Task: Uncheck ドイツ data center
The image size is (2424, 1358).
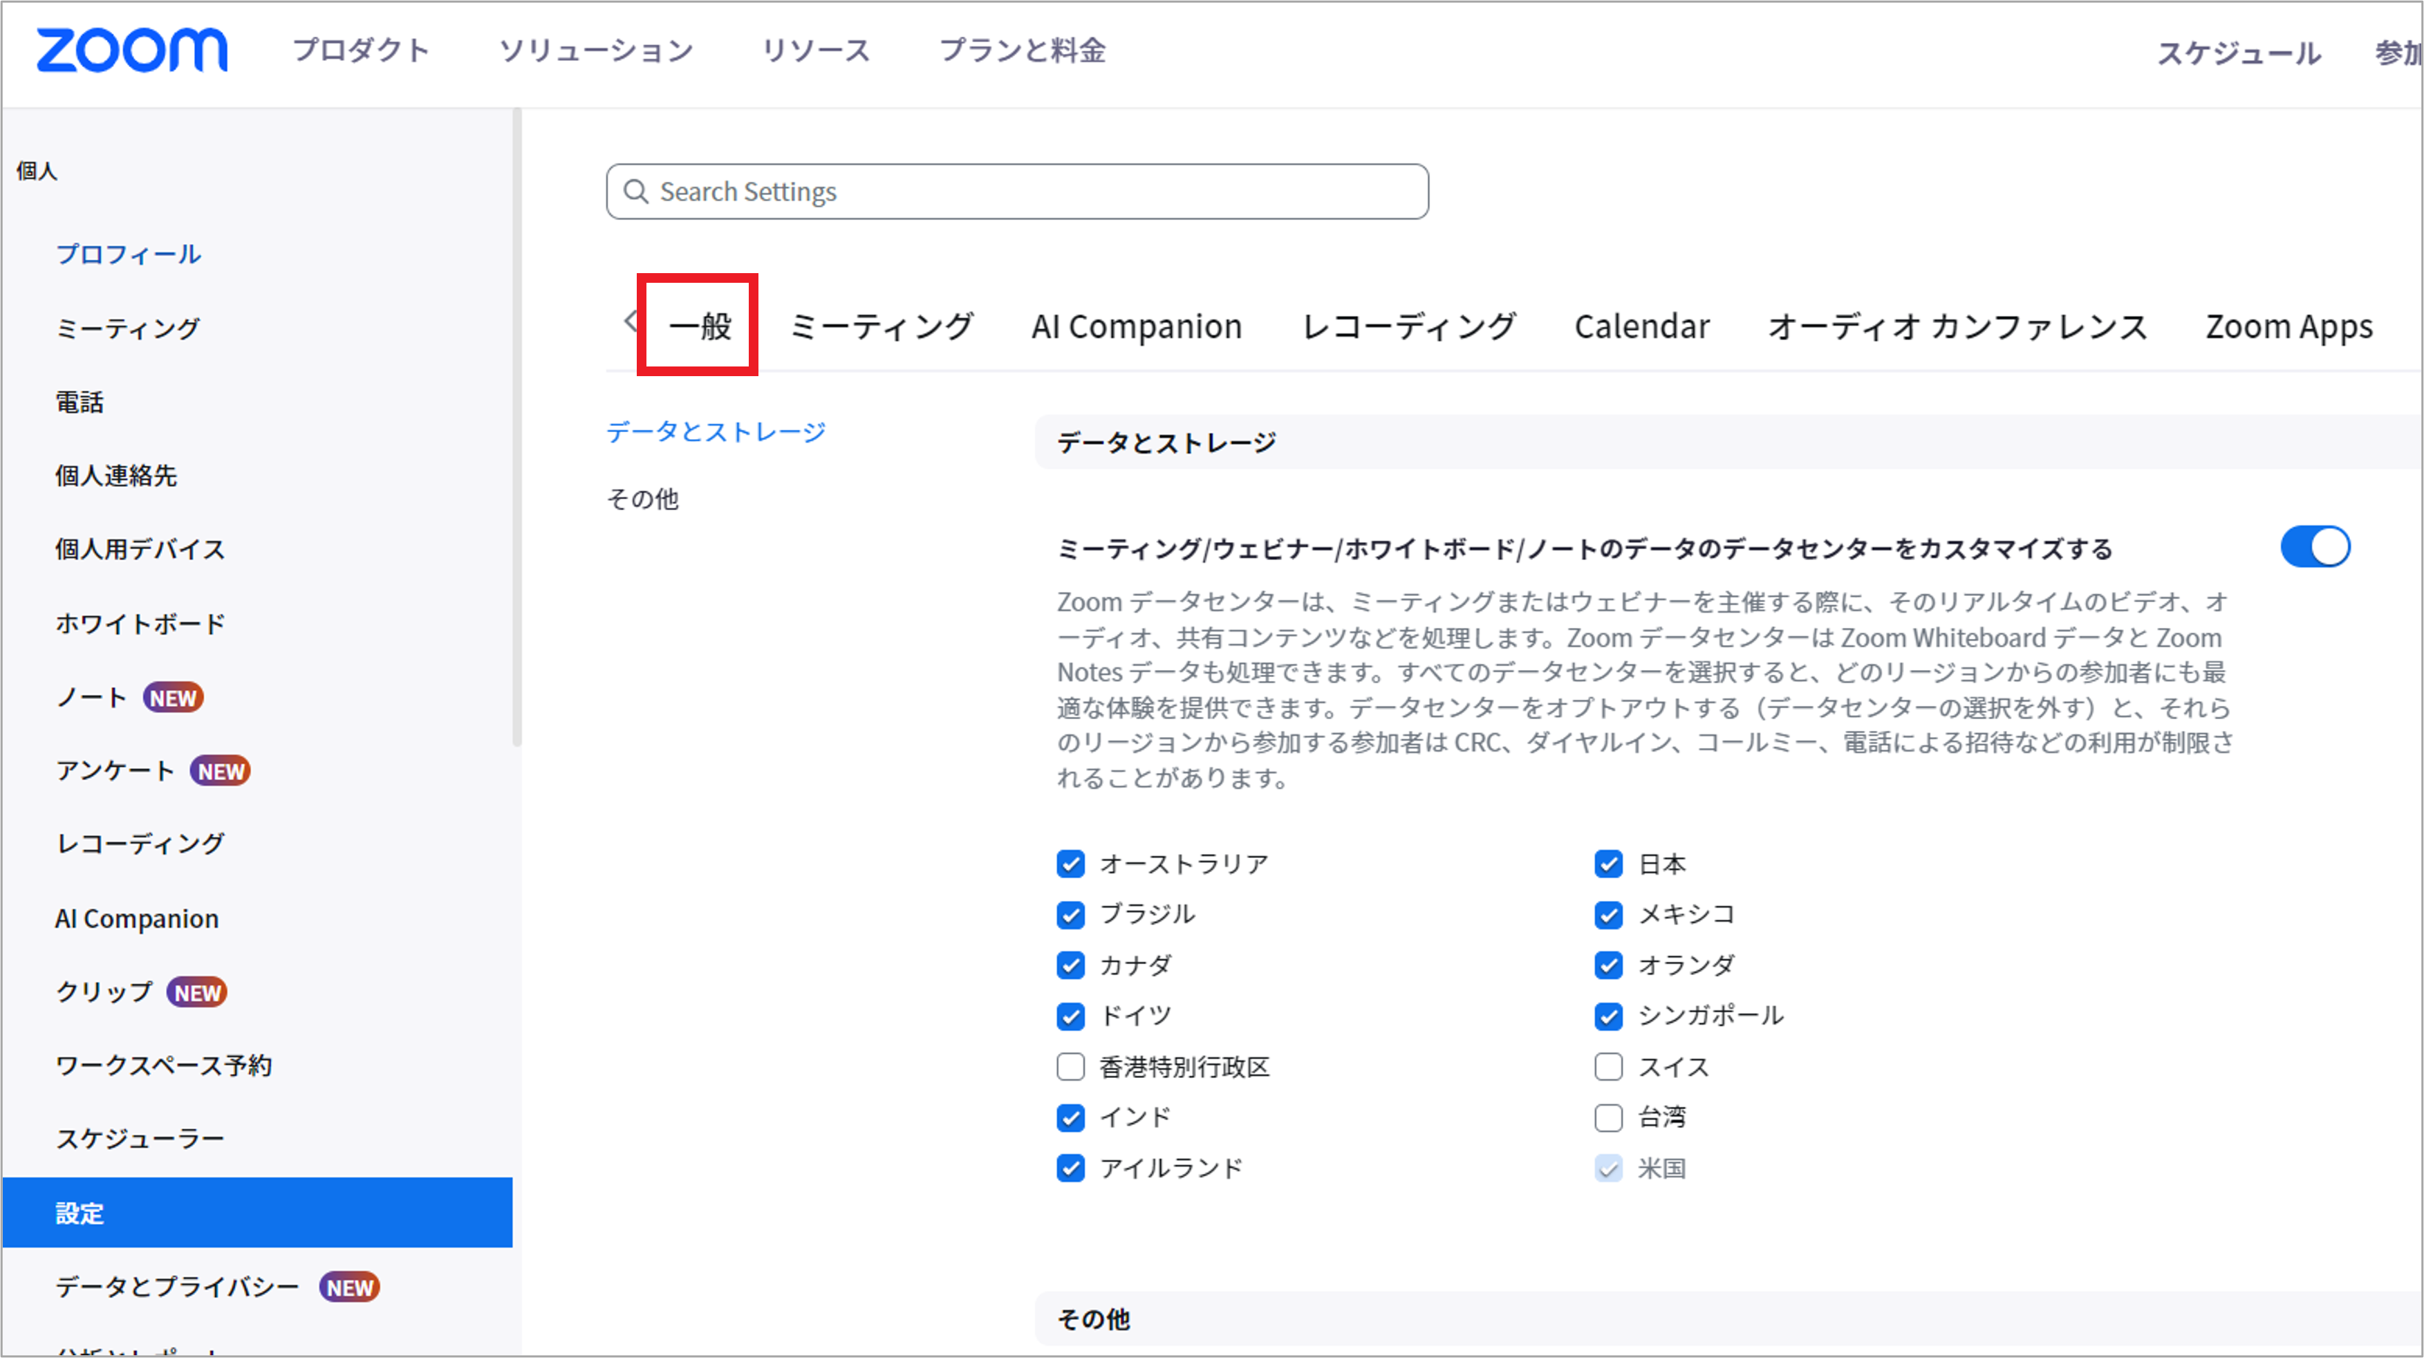Action: tap(1071, 1016)
